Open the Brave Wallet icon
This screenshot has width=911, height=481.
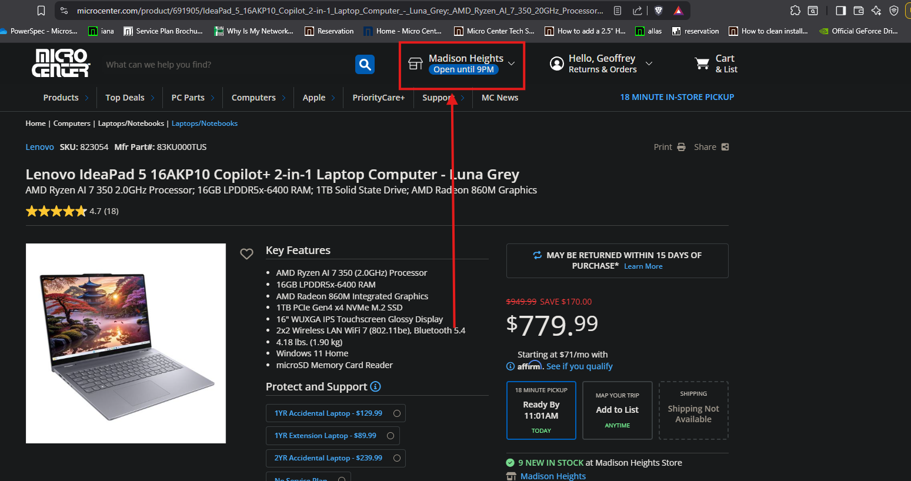[859, 11]
